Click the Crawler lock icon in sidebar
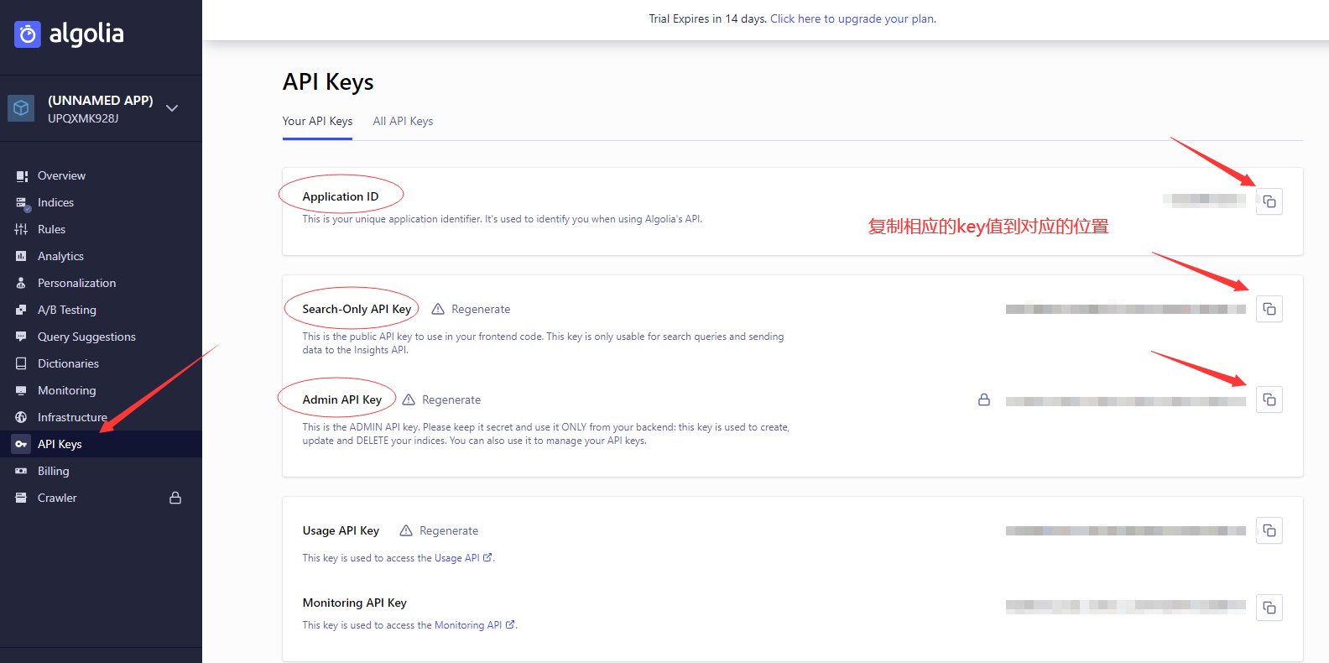 pos(175,498)
